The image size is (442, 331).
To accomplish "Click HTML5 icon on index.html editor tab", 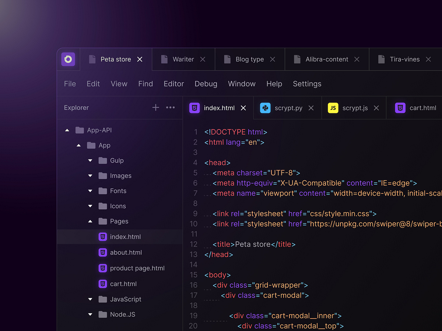I will (x=194, y=108).
